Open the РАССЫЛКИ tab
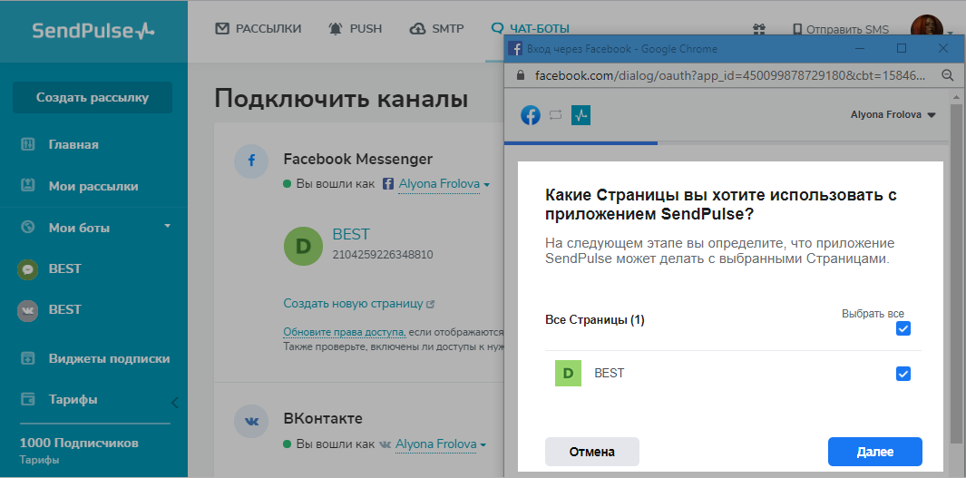 [259, 29]
